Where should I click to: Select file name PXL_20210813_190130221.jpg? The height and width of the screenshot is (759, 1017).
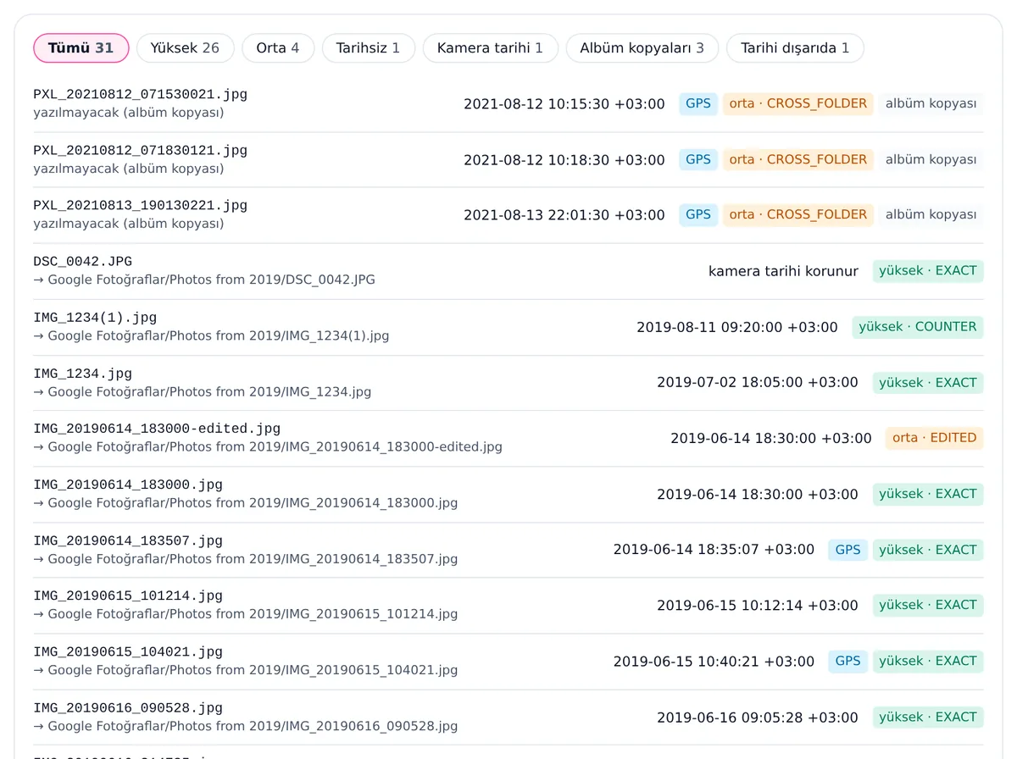click(x=141, y=205)
